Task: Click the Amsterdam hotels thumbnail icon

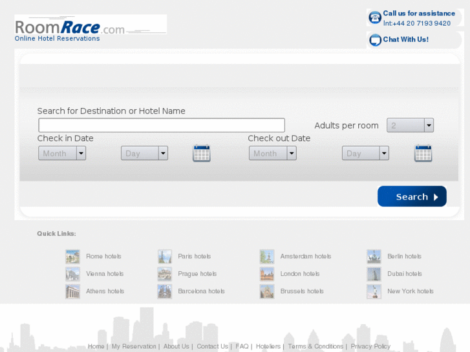Action: click(267, 256)
